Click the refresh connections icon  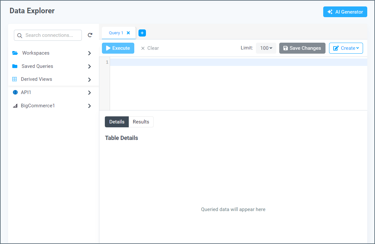click(90, 35)
